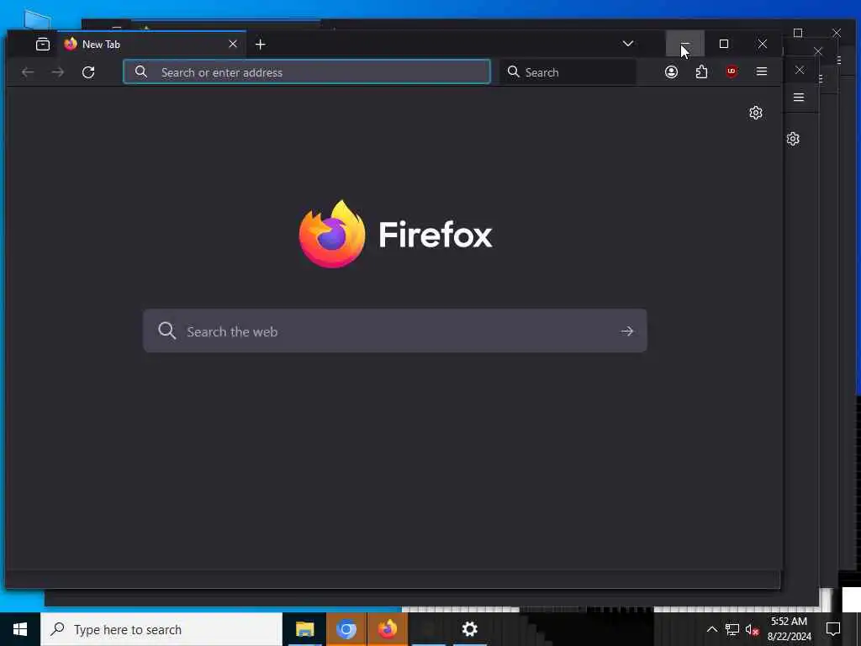Screen dimensions: 861x646
Task: Open the Windows notification center
Action: coord(833,629)
